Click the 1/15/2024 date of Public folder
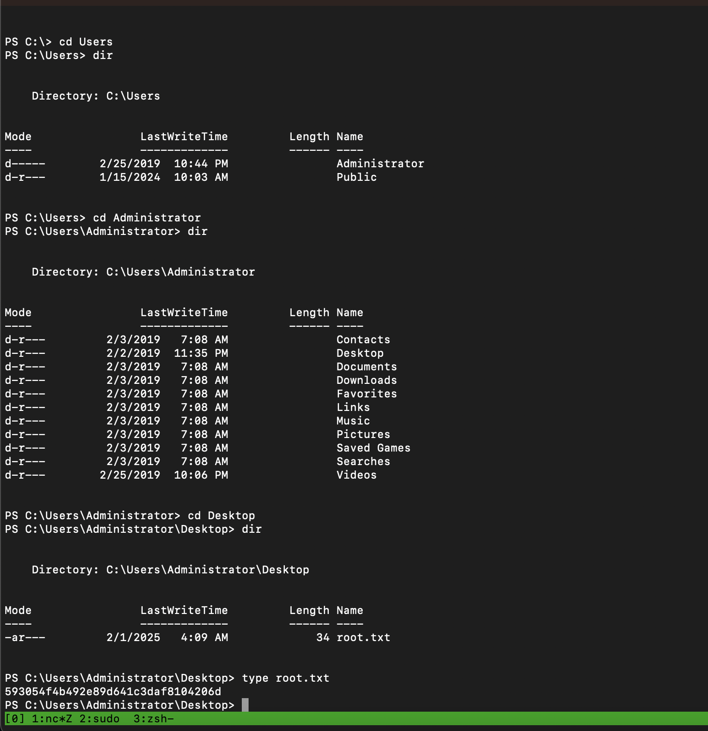The width and height of the screenshot is (708, 731). pyautogui.click(x=130, y=177)
